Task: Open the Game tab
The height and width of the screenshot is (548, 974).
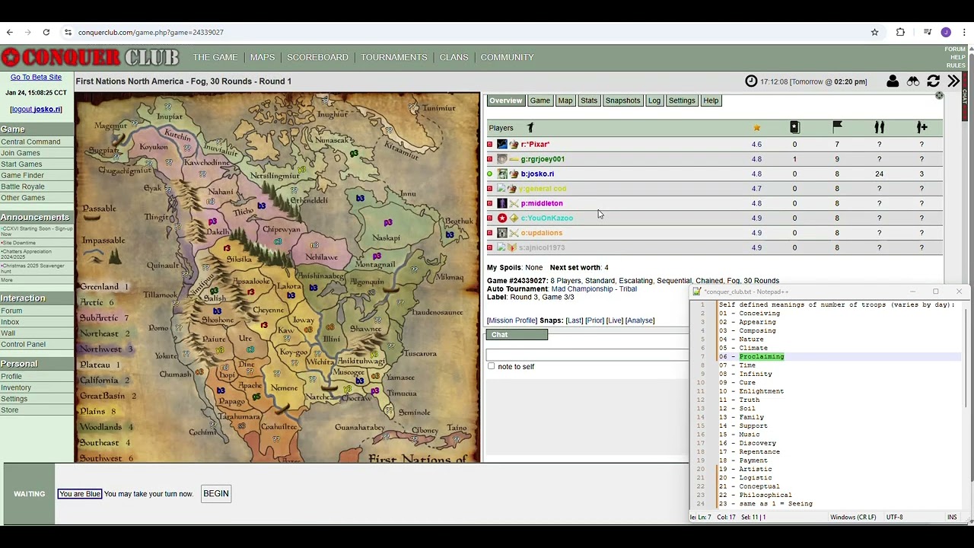Action: click(x=540, y=100)
